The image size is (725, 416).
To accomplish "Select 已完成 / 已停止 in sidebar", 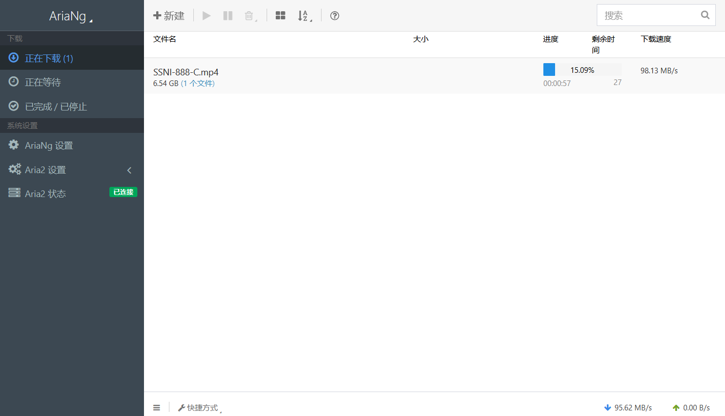I will [x=72, y=106].
